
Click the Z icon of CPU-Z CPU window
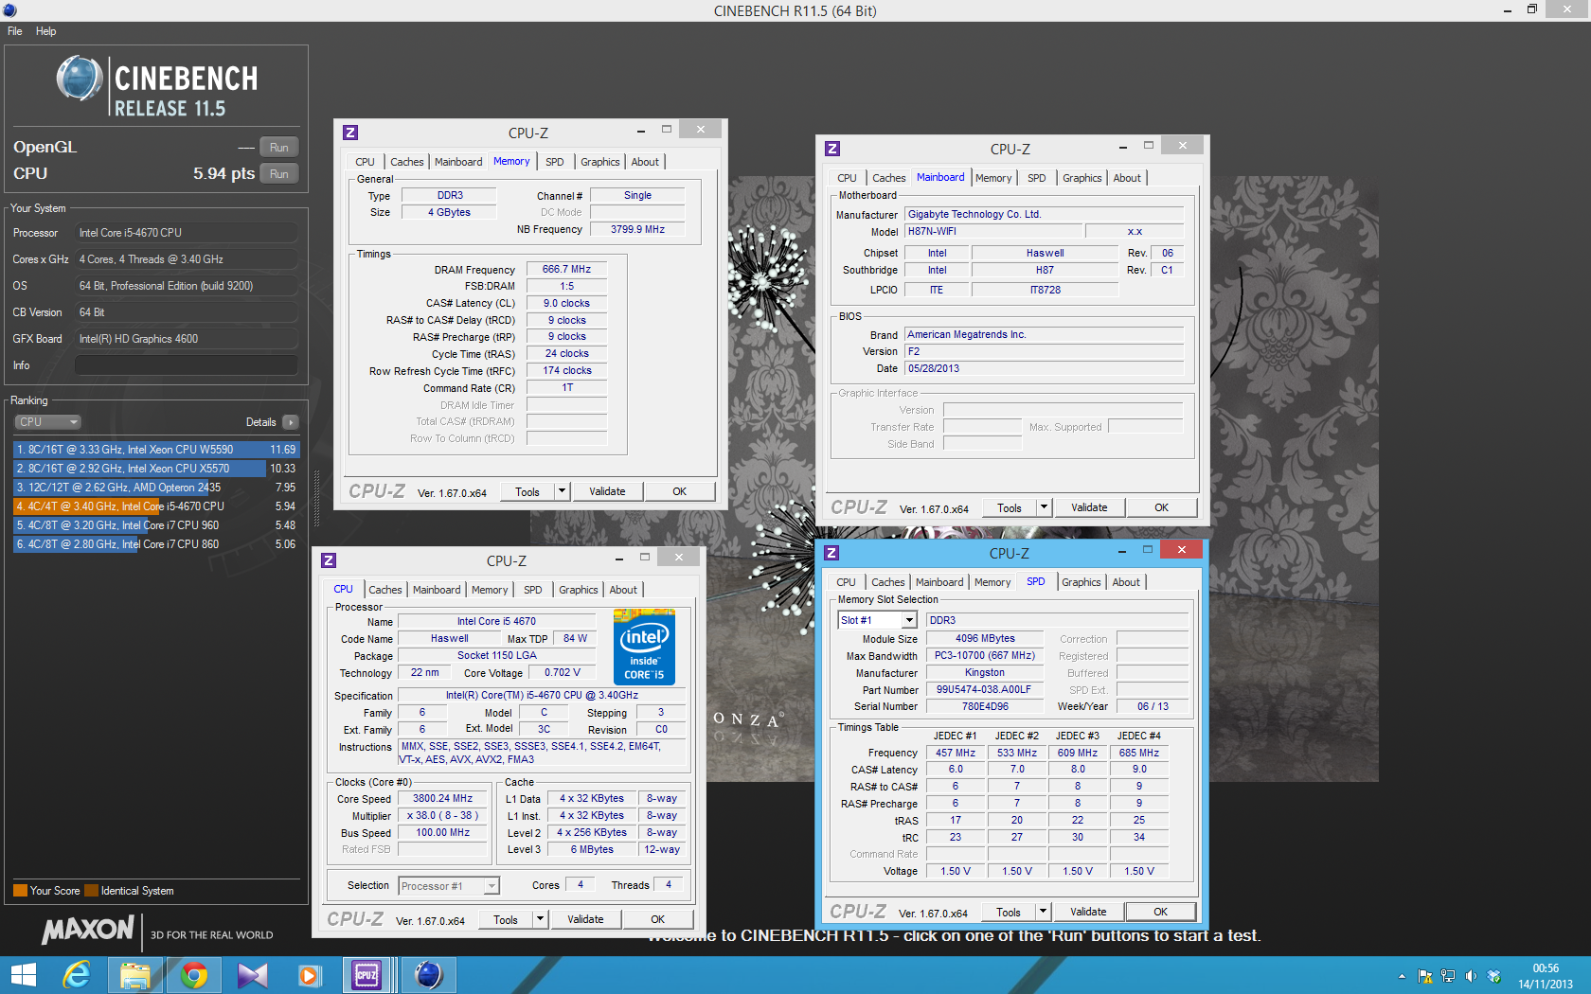tap(329, 560)
